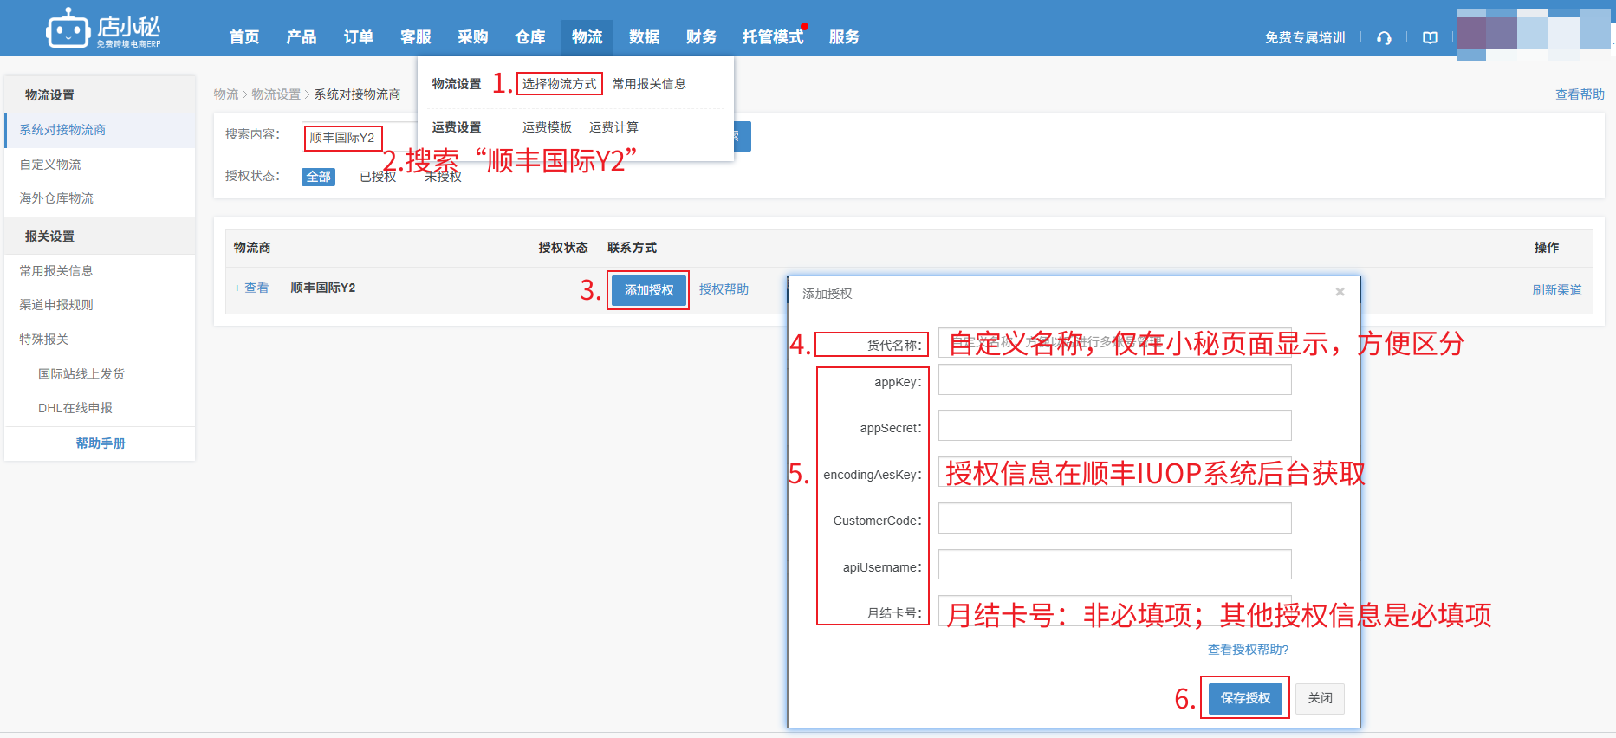Screen dimensions: 1616x738
Task: Click the 添加授权 button
Action: 649,290
